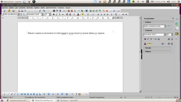Switch to SimpleScreenRecorder taskbar window
The height and width of the screenshot is (102, 181).
[x=43, y=101]
